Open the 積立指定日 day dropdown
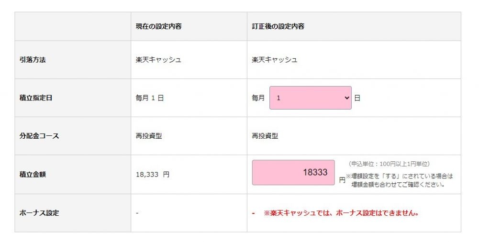 [310, 98]
